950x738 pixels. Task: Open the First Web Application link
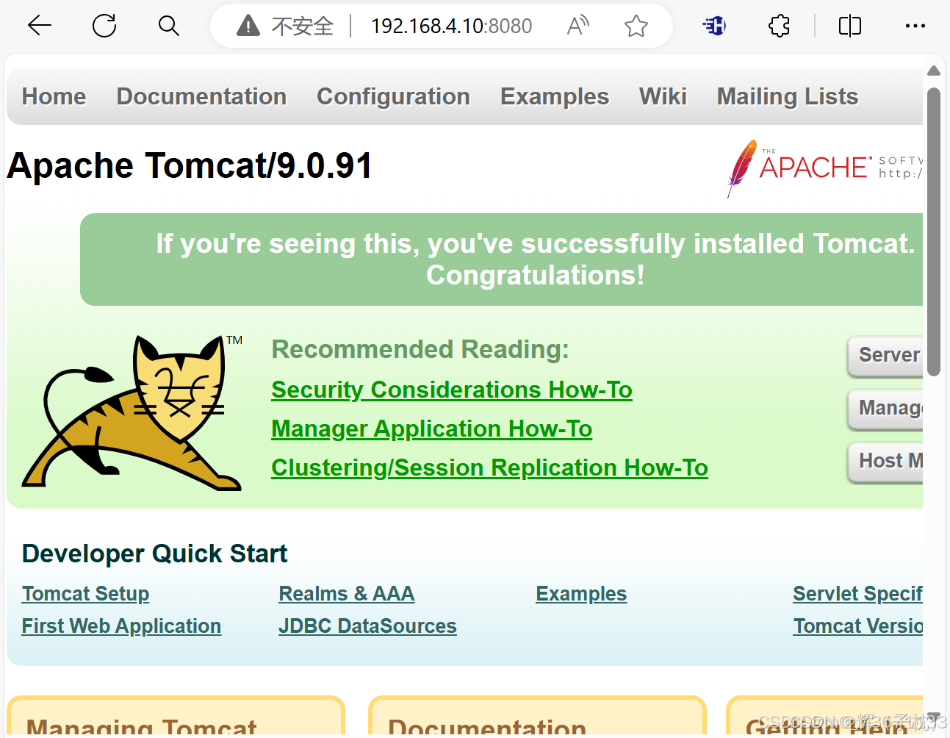pos(121,626)
